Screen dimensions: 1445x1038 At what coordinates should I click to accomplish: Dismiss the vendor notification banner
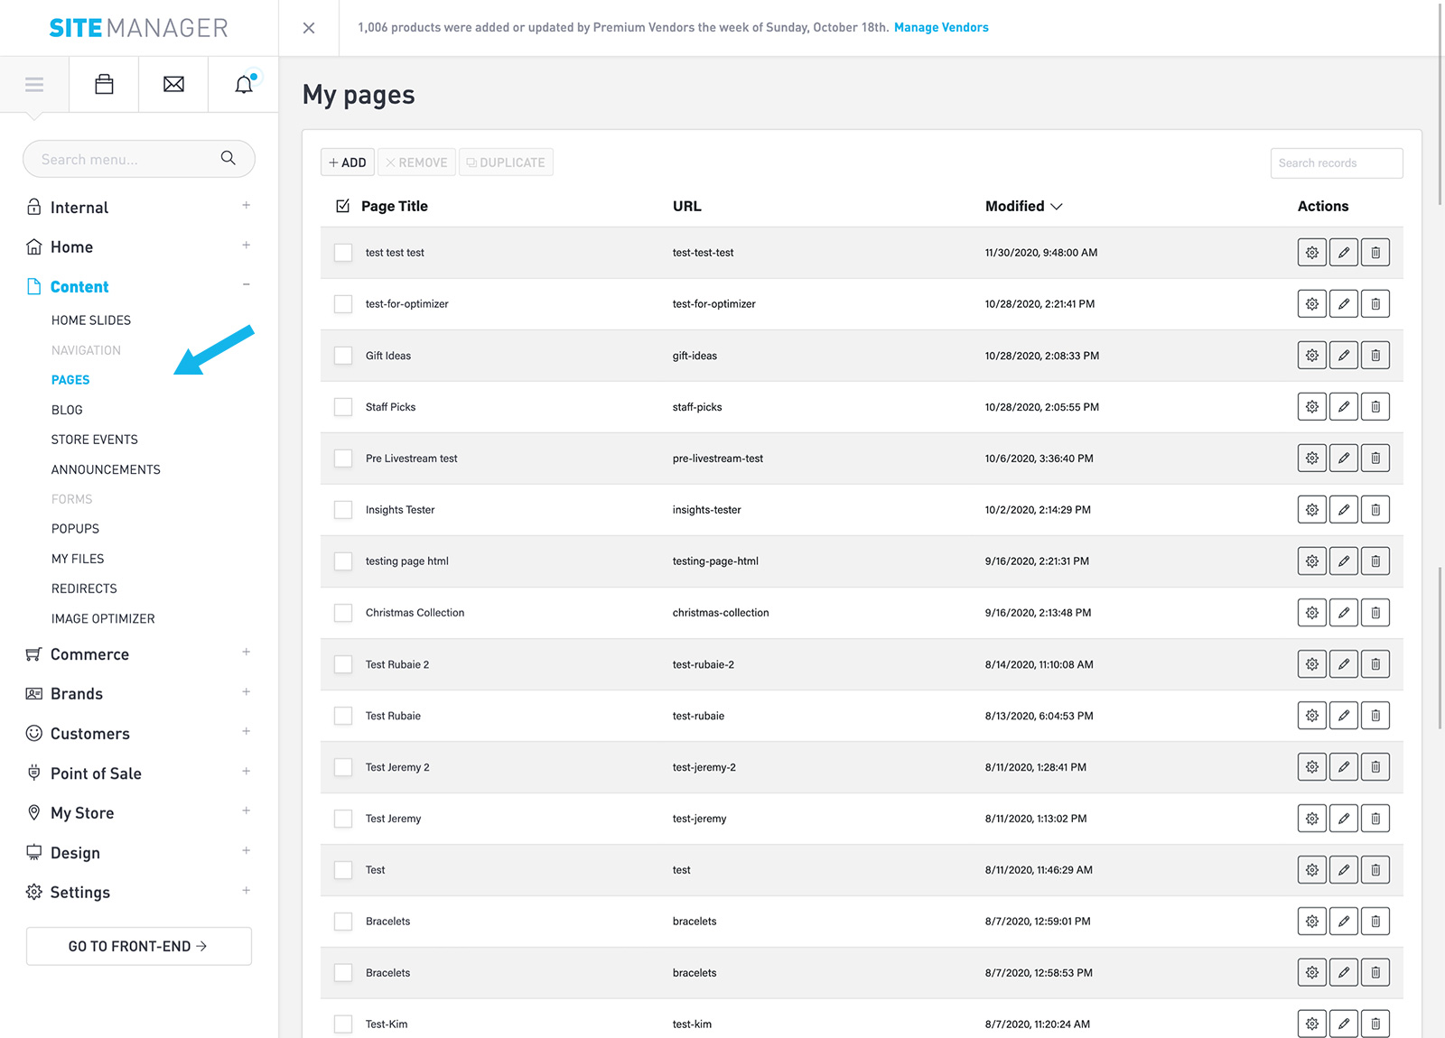(309, 28)
